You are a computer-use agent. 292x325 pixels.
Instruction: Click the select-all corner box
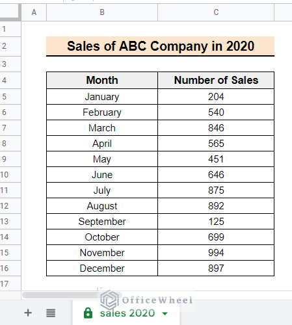click(x=10, y=12)
